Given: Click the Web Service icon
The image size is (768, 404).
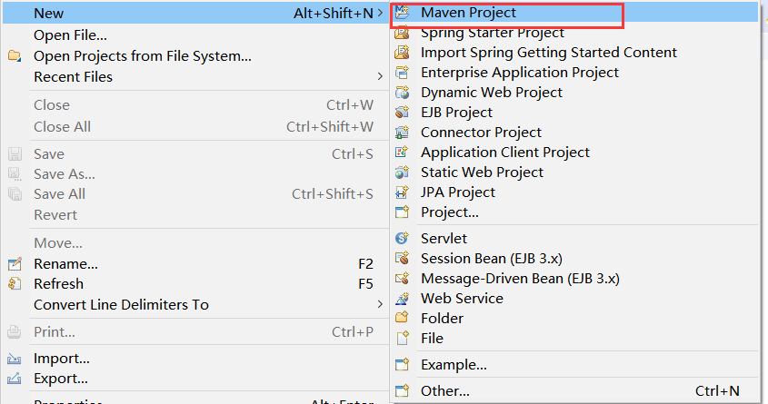Looking at the screenshot, I should pos(402,299).
